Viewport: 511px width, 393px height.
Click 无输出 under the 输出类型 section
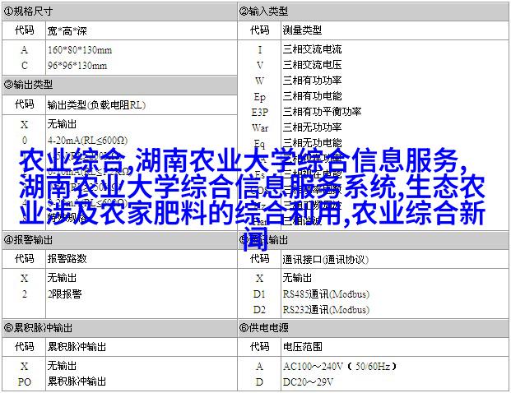pos(62,124)
